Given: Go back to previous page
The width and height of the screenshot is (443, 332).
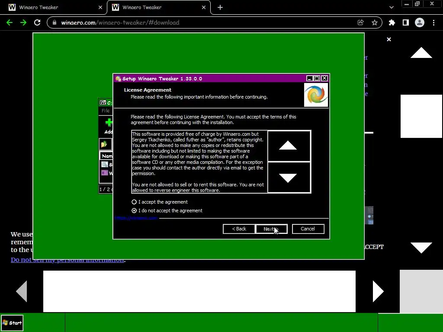Looking at the screenshot, I should (x=10, y=22).
